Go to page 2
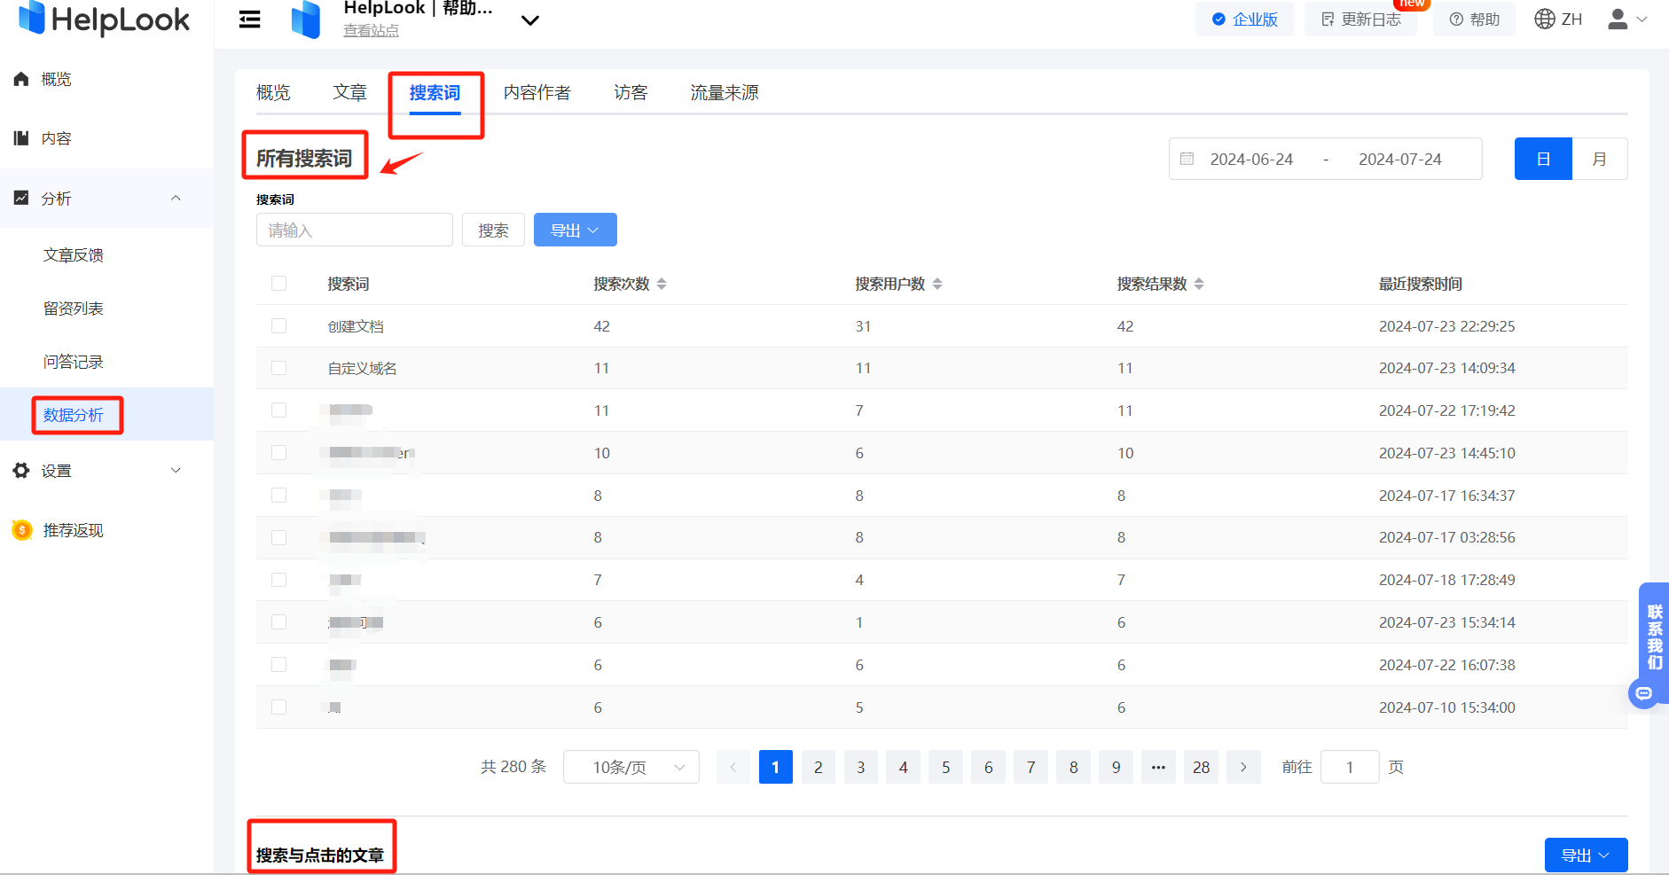 [x=819, y=767]
